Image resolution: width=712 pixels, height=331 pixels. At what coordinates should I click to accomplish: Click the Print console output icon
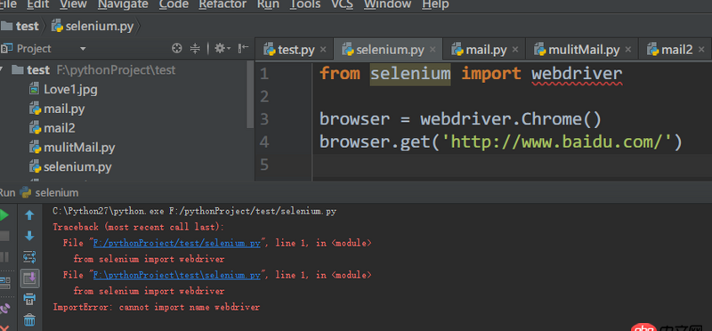pos(29,299)
